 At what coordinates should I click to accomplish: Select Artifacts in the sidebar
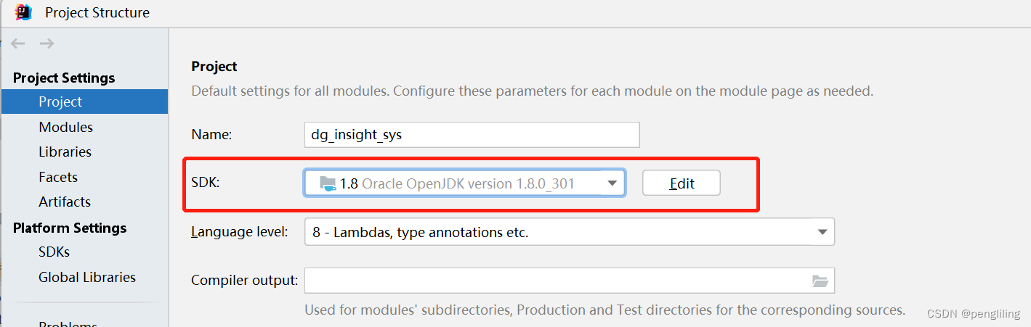pyautogui.click(x=65, y=202)
